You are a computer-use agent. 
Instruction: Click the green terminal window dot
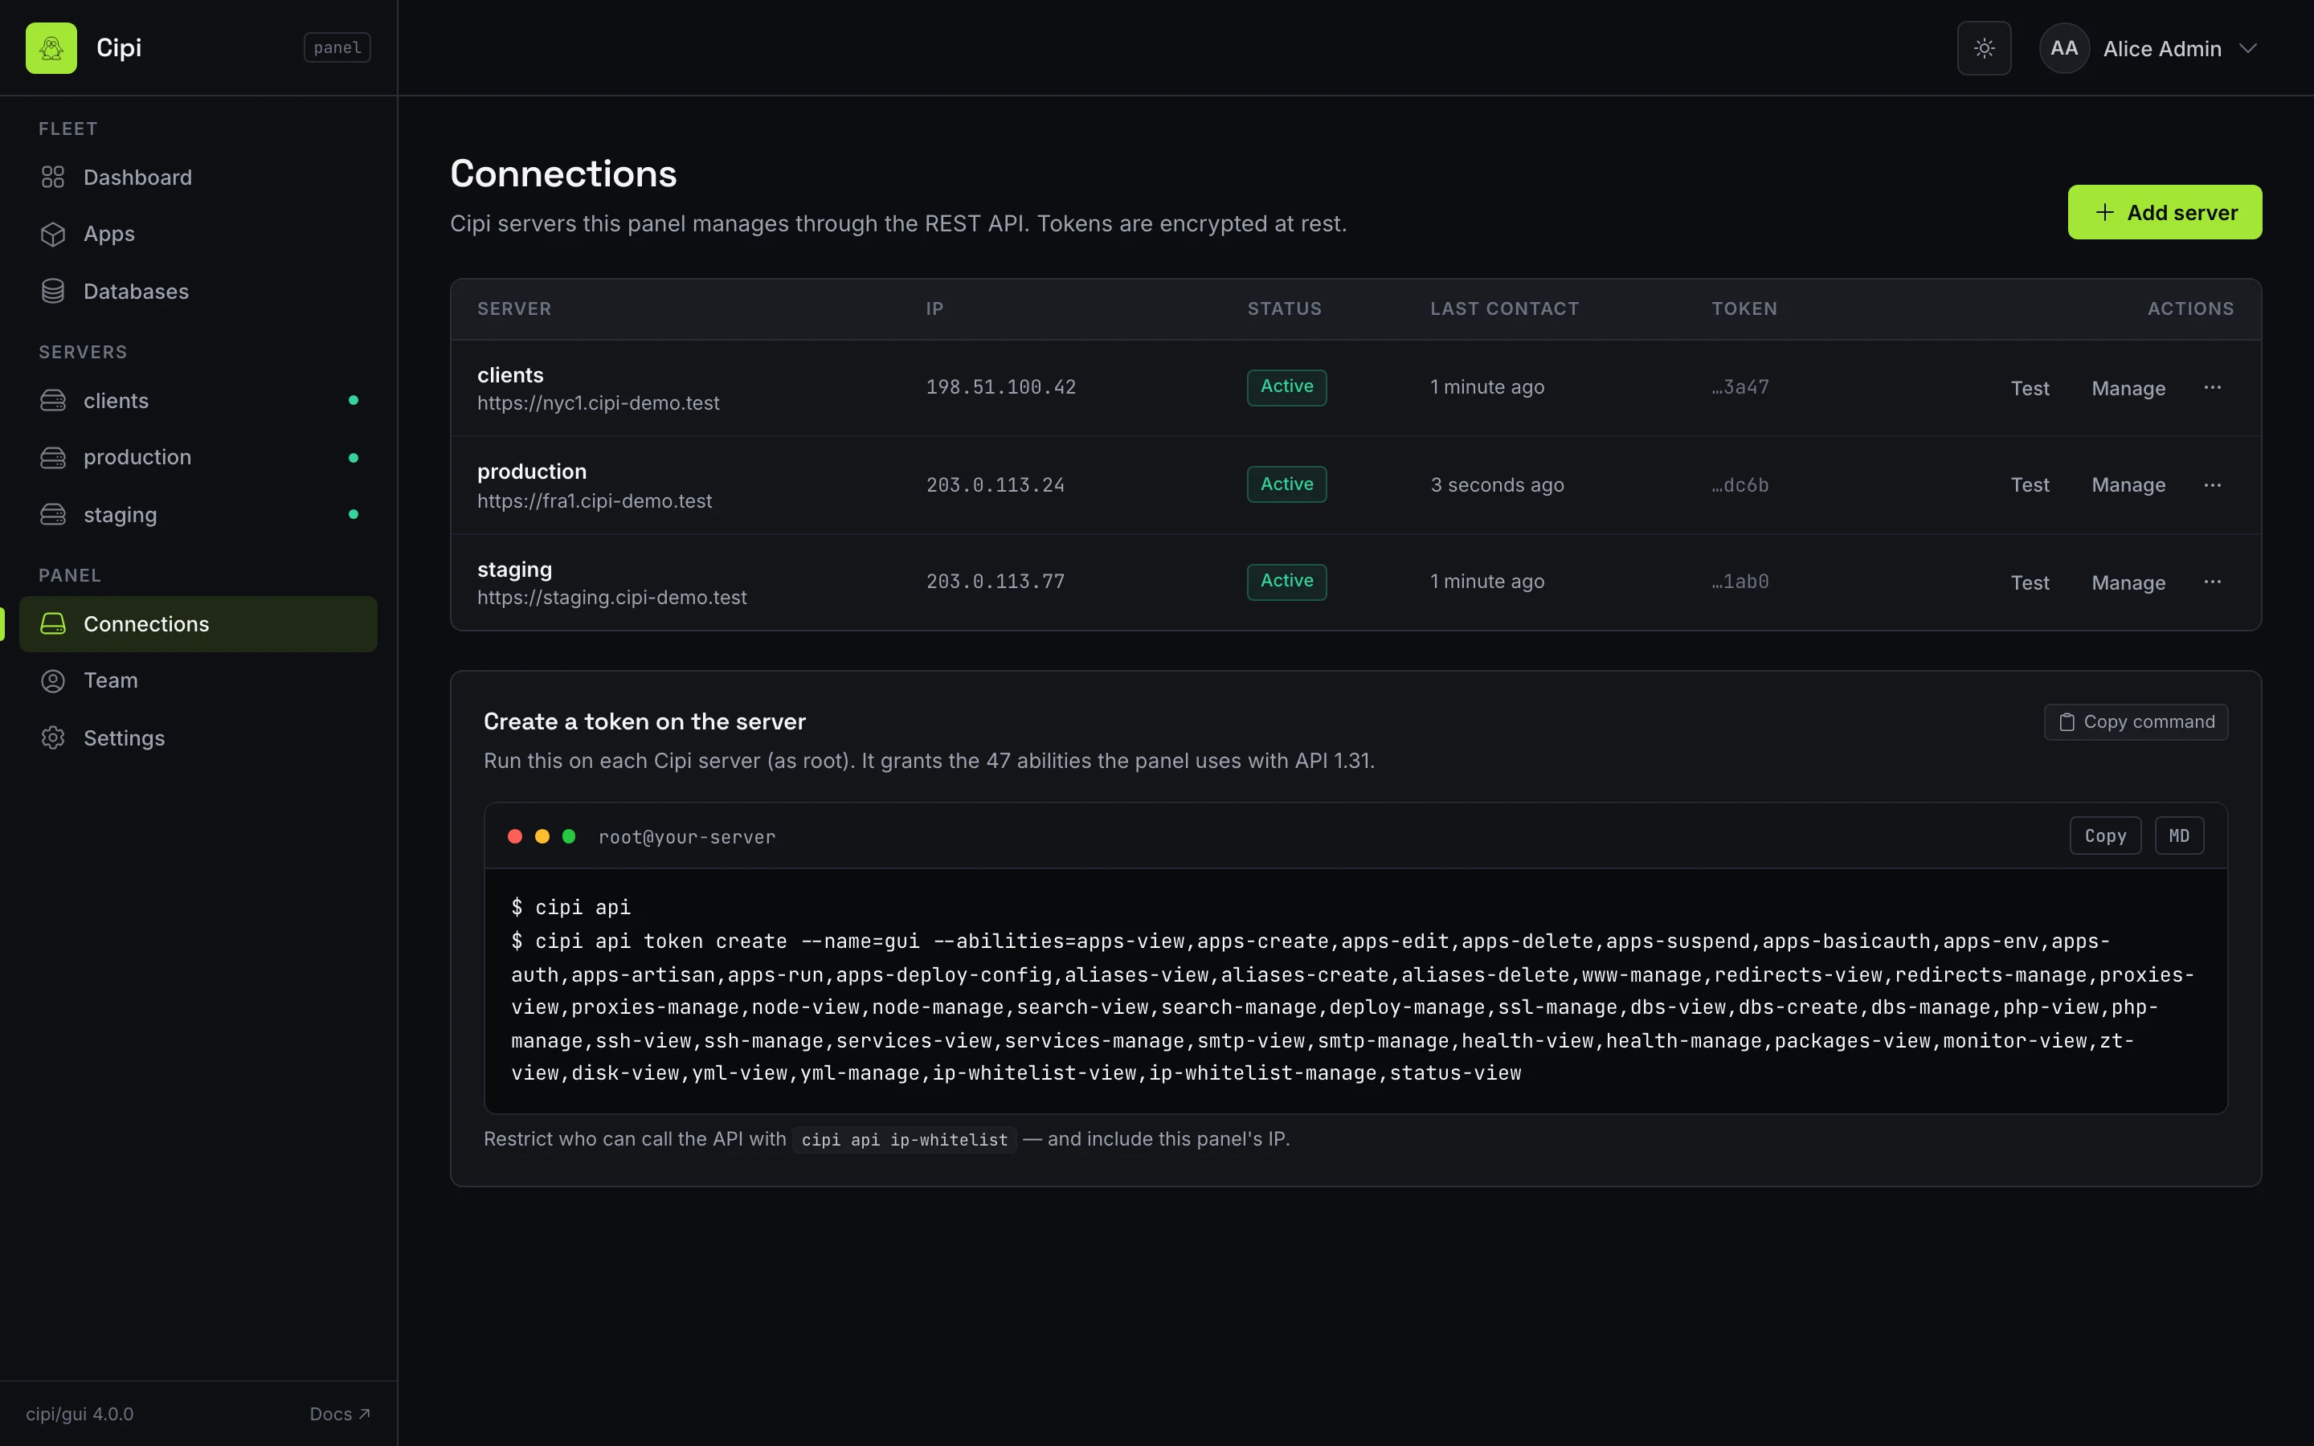569,837
